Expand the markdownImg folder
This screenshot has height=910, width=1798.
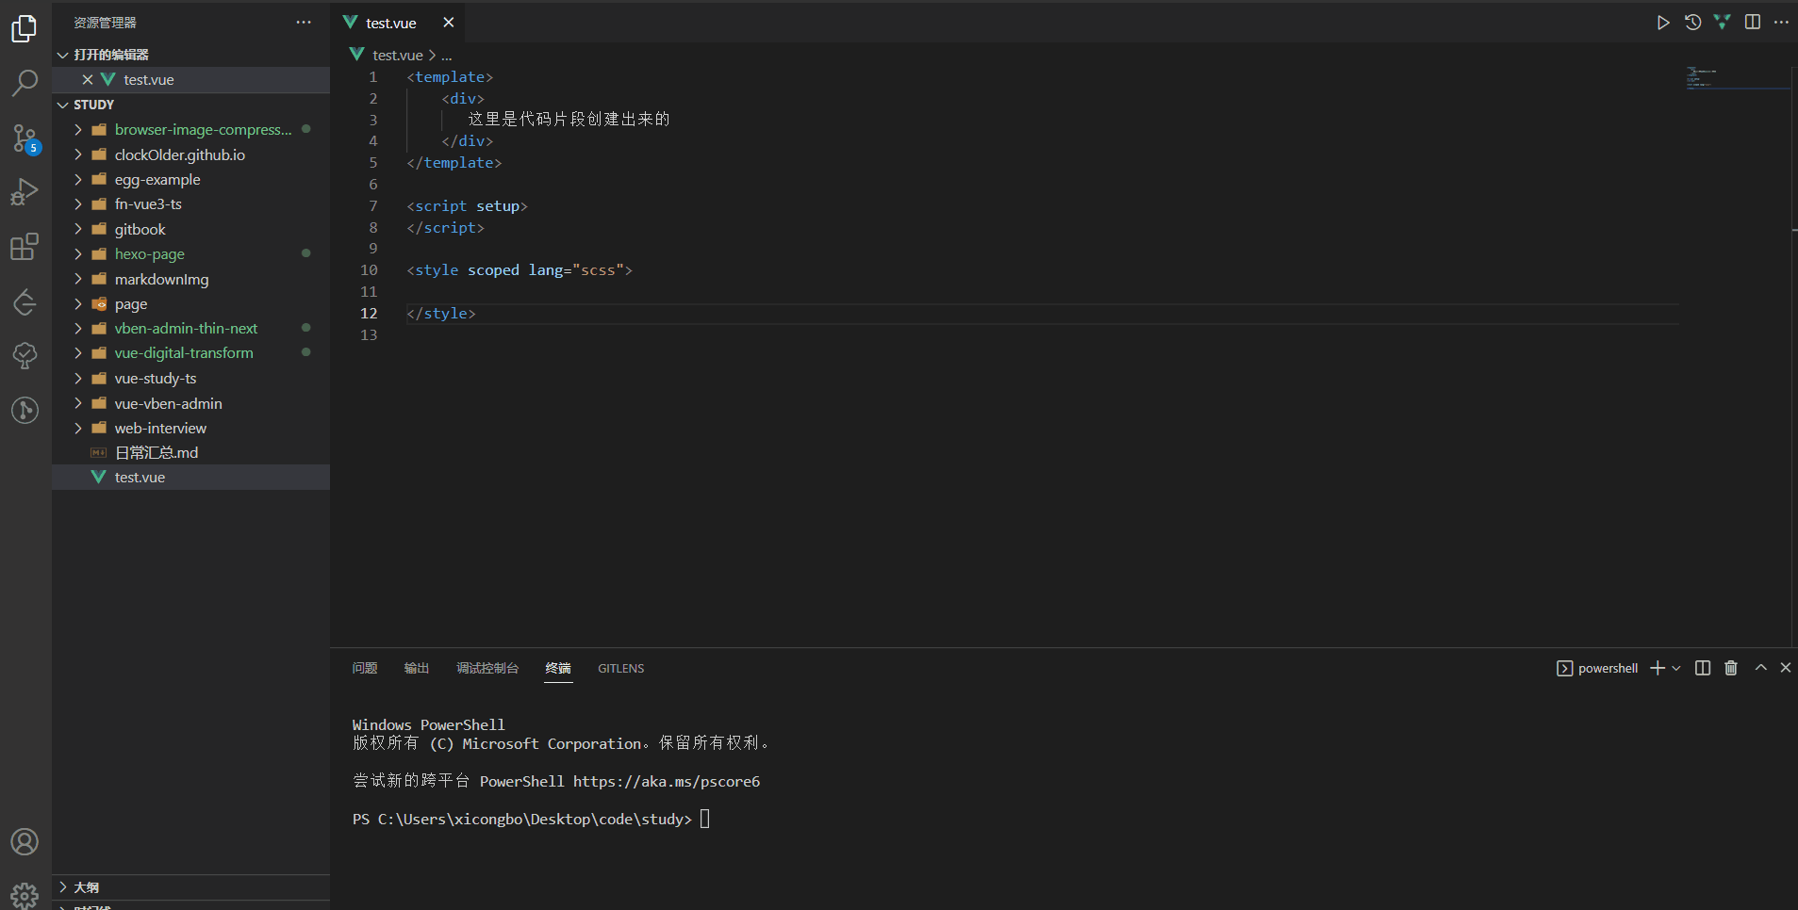pos(190,280)
